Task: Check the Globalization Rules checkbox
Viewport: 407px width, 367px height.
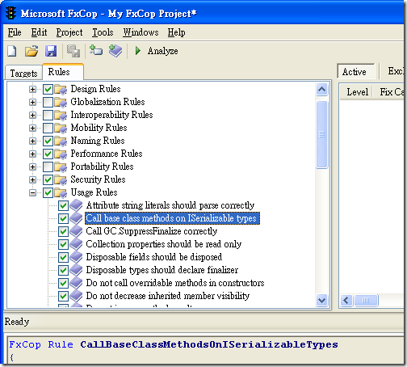Action: [48, 102]
